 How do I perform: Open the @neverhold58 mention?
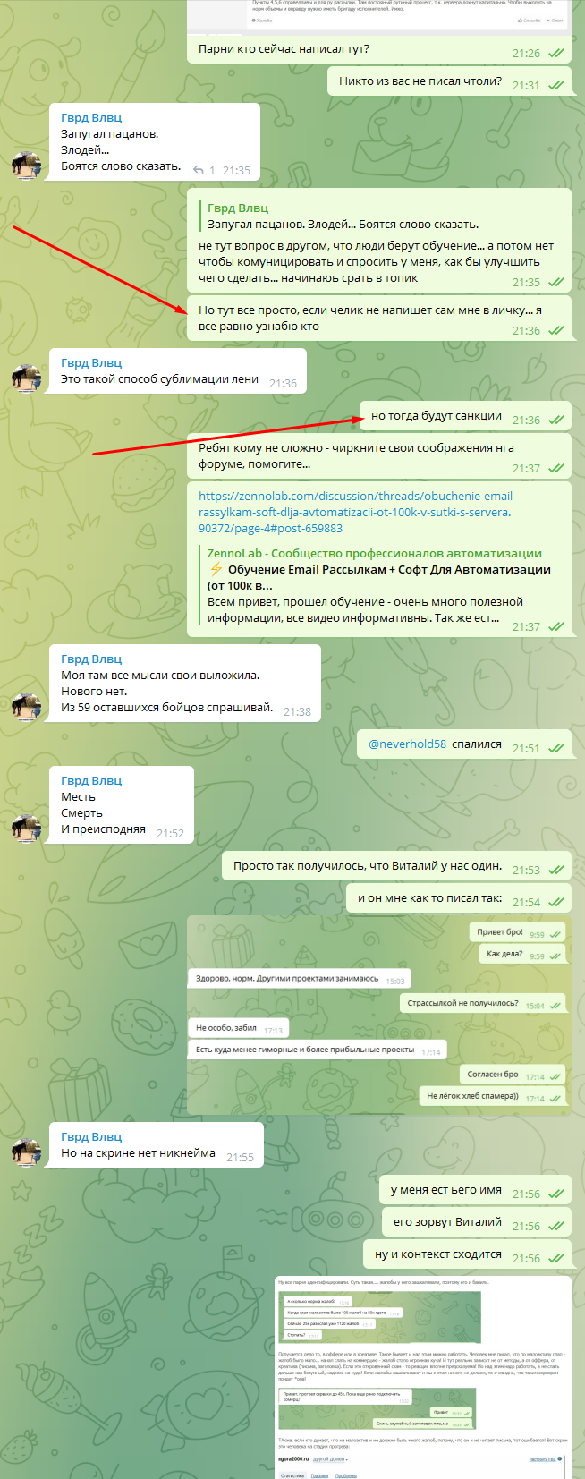pyautogui.click(x=407, y=744)
